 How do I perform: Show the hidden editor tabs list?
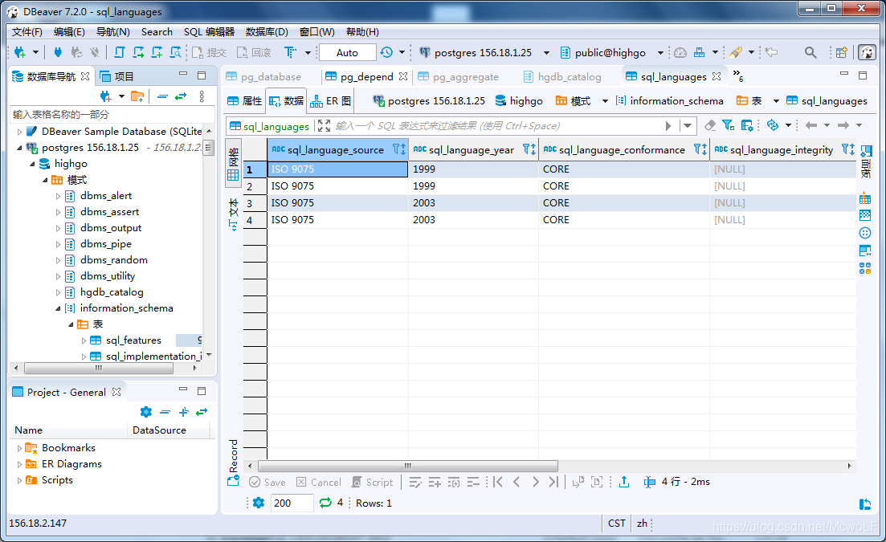coord(738,75)
